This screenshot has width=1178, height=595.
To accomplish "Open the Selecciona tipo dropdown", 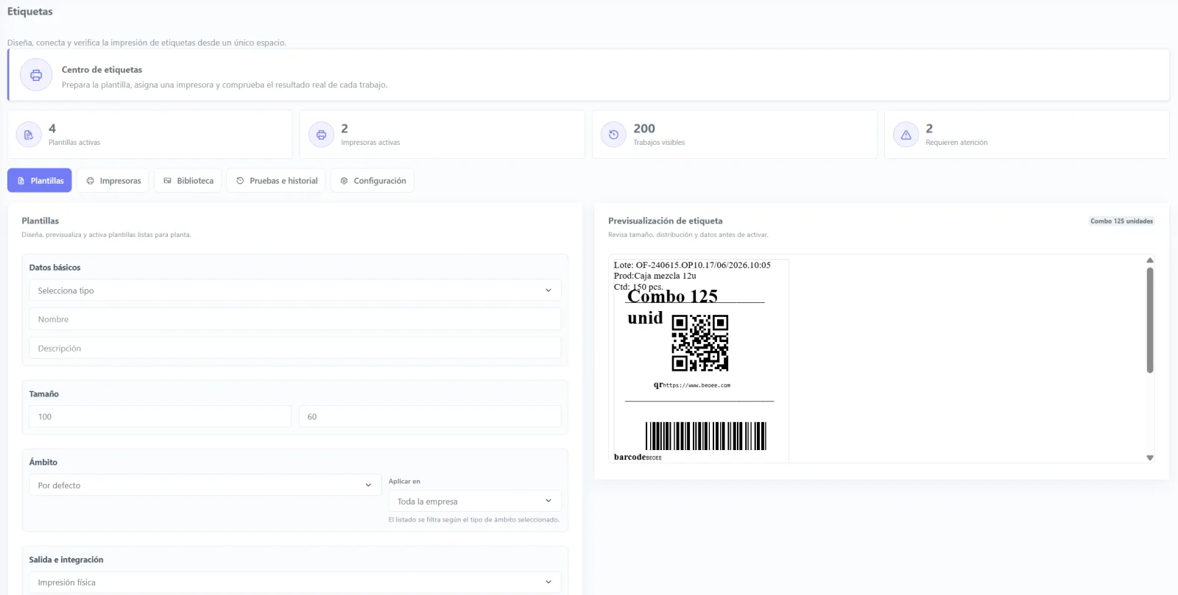I will 295,291.
